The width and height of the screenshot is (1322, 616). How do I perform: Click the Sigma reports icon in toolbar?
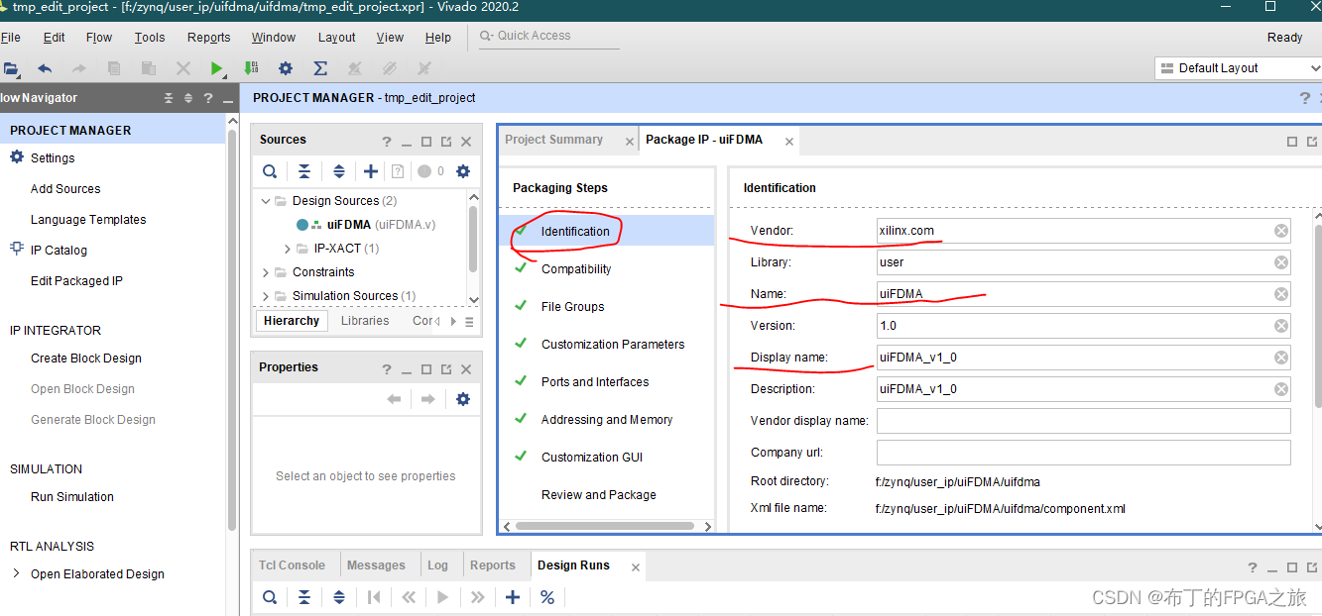320,68
